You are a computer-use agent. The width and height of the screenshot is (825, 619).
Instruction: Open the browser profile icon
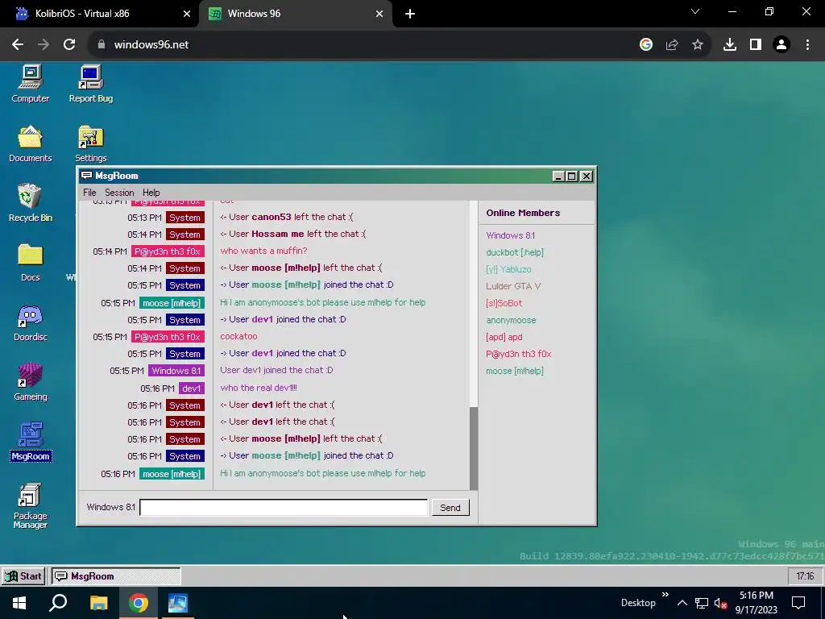(x=781, y=44)
